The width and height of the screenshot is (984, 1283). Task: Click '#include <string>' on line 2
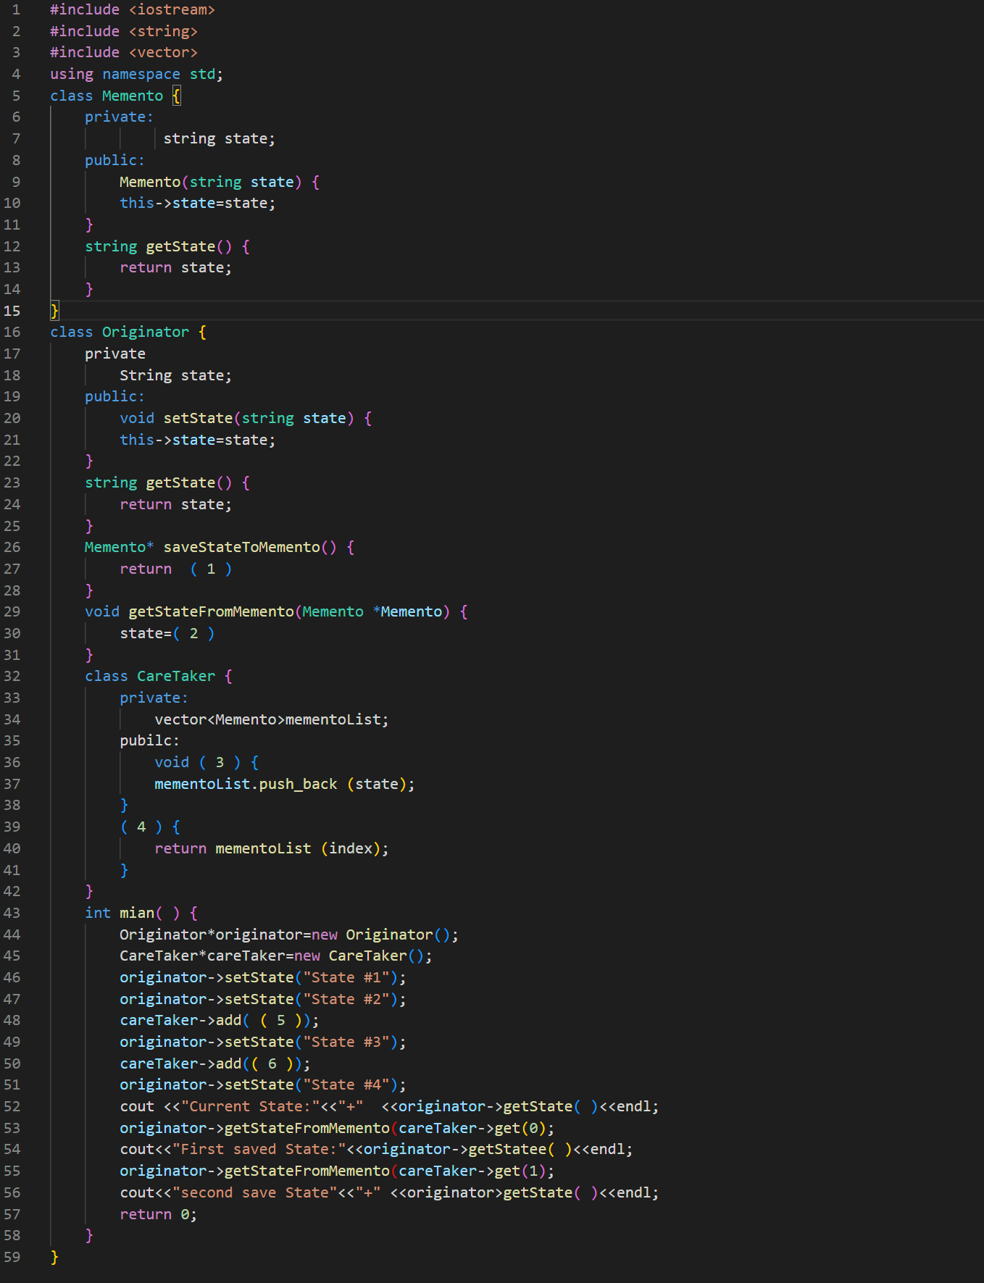[x=124, y=32]
